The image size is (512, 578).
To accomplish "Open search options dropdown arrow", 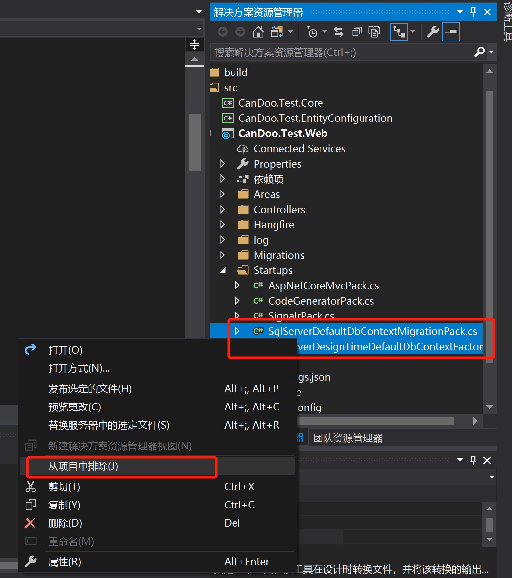I will pyautogui.click(x=491, y=52).
